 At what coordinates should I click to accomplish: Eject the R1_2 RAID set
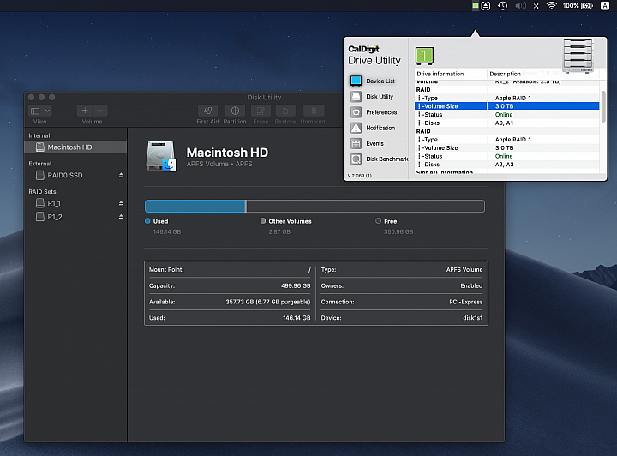pyautogui.click(x=121, y=217)
